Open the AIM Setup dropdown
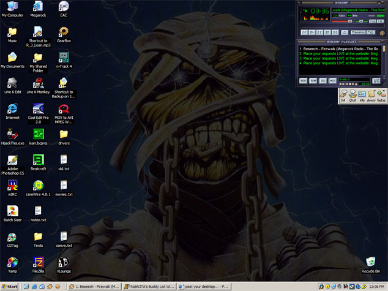 (381, 94)
